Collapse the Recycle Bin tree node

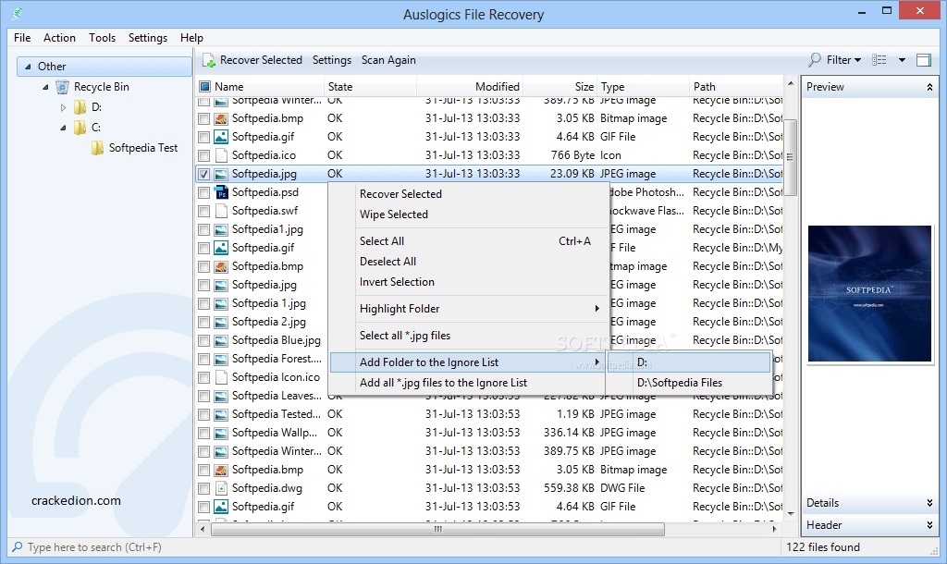pos(45,87)
